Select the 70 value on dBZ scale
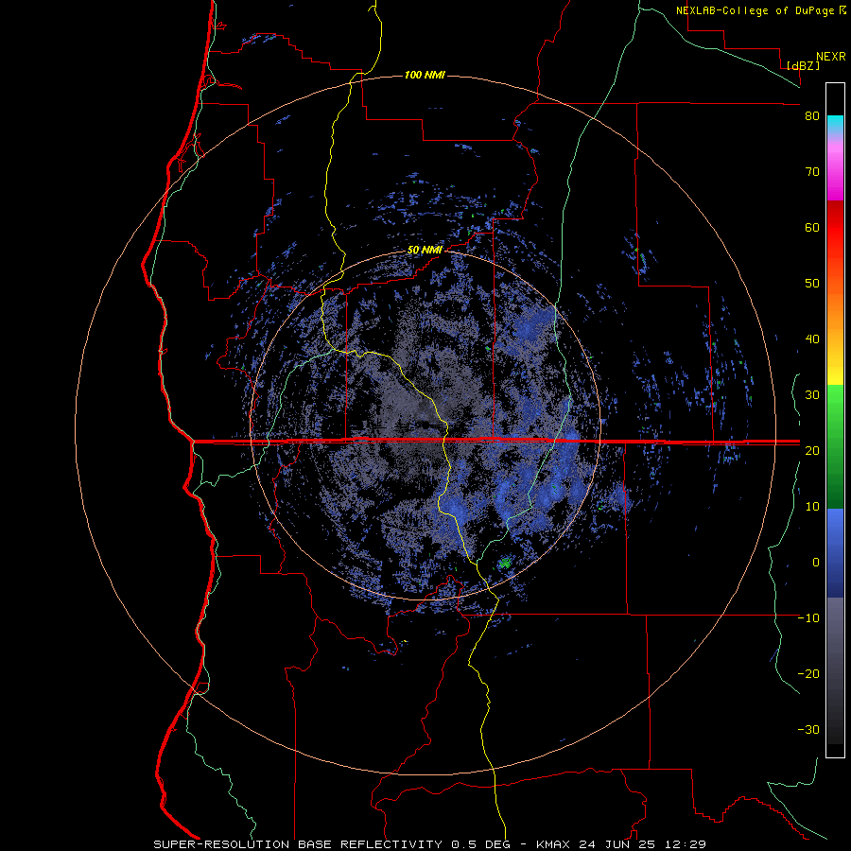The image size is (851, 851). (x=812, y=172)
